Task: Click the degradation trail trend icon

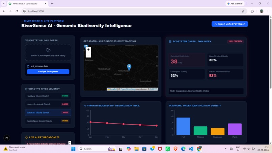Action: (85, 106)
